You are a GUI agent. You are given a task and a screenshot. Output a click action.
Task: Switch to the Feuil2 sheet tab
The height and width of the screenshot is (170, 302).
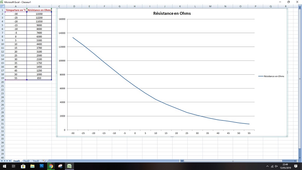pos(27,161)
